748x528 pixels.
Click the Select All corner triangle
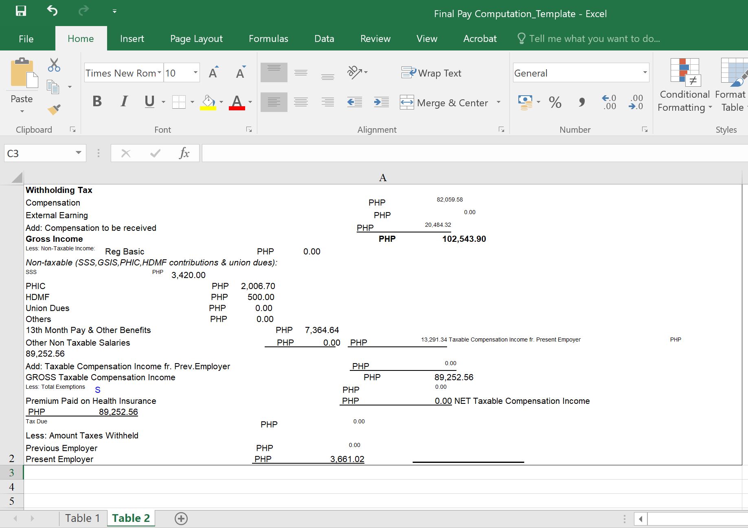tap(17, 177)
